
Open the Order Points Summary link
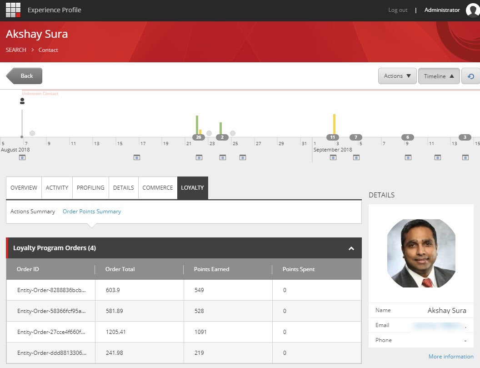[92, 212]
